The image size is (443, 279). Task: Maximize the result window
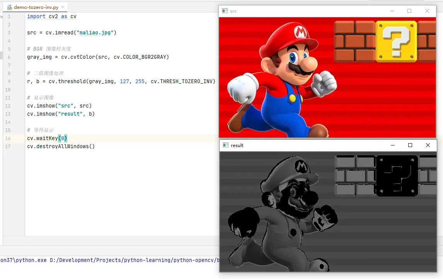tap(410, 145)
